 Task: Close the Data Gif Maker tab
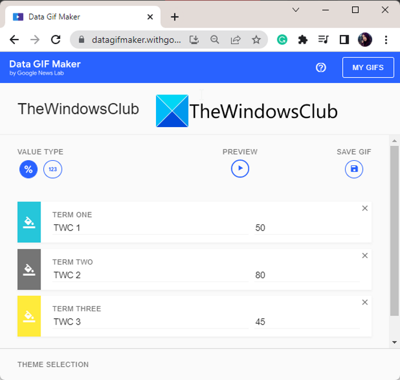point(150,17)
